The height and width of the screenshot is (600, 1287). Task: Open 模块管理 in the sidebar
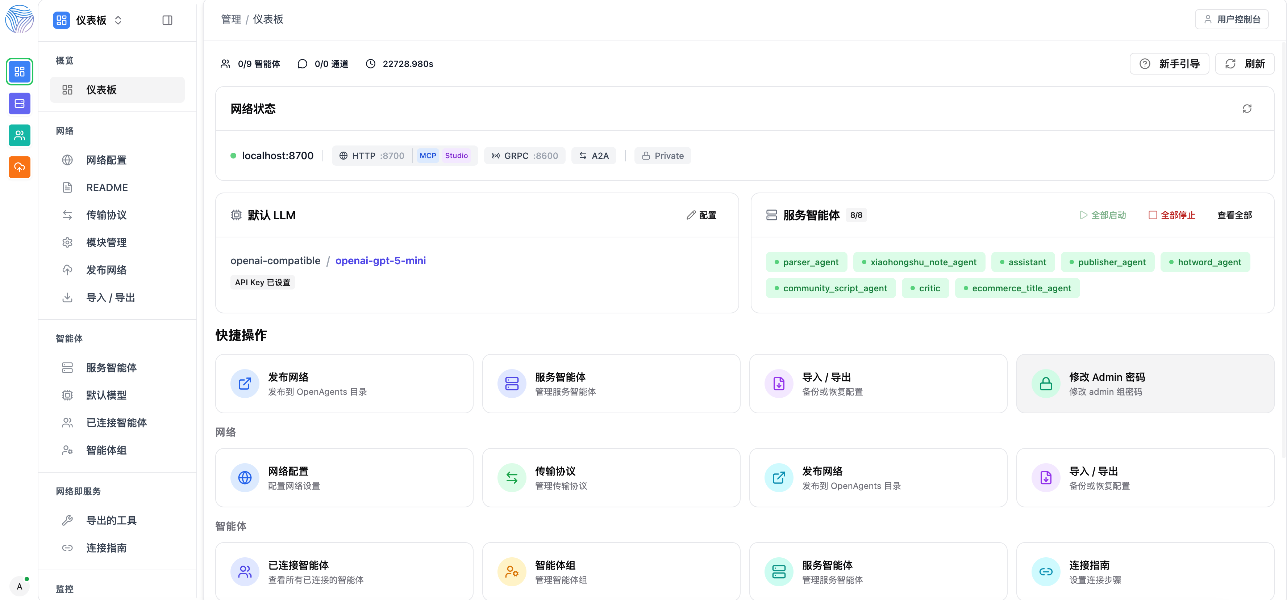tap(117, 242)
